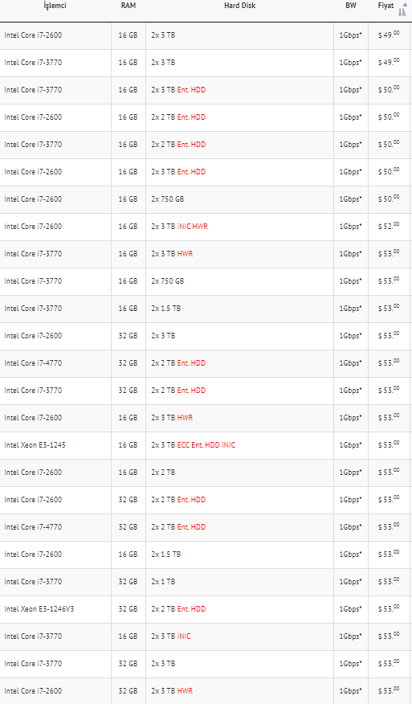
Task: Sort table by Fiyat column header
Action: click(x=385, y=6)
